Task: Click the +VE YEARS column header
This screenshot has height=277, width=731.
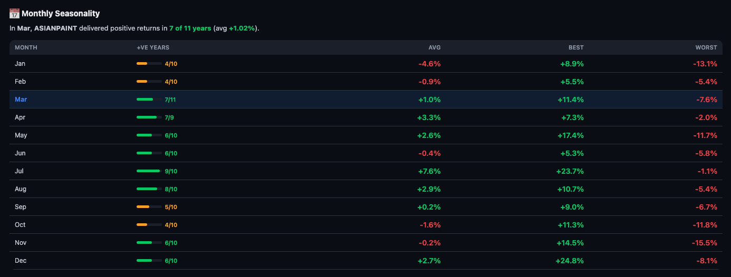Action: pyautogui.click(x=153, y=47)
